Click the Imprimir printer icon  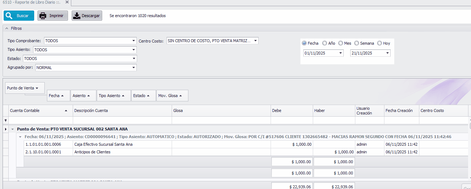click(43, 16)
